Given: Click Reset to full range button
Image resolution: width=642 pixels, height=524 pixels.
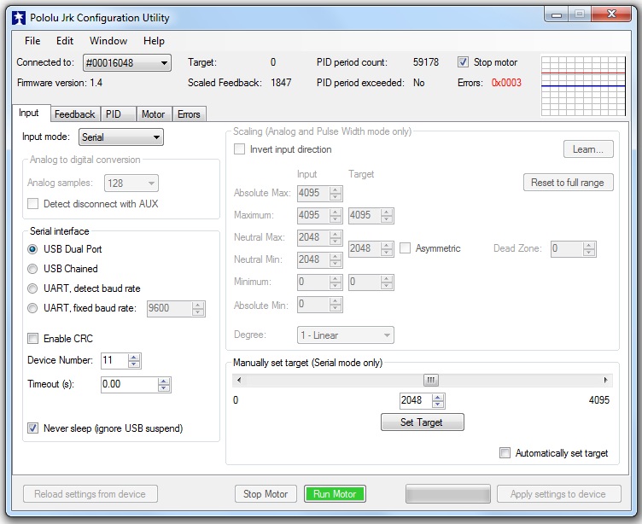Looking at the screenshot, I should 568,183.
